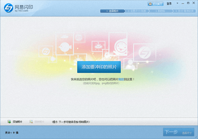Minimize the 网易闪印 window

183,3
